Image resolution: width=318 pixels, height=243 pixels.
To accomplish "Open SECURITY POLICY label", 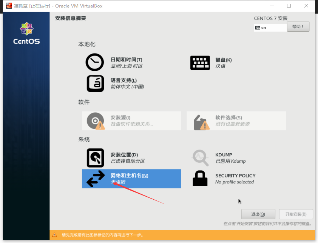I will 235,176.
